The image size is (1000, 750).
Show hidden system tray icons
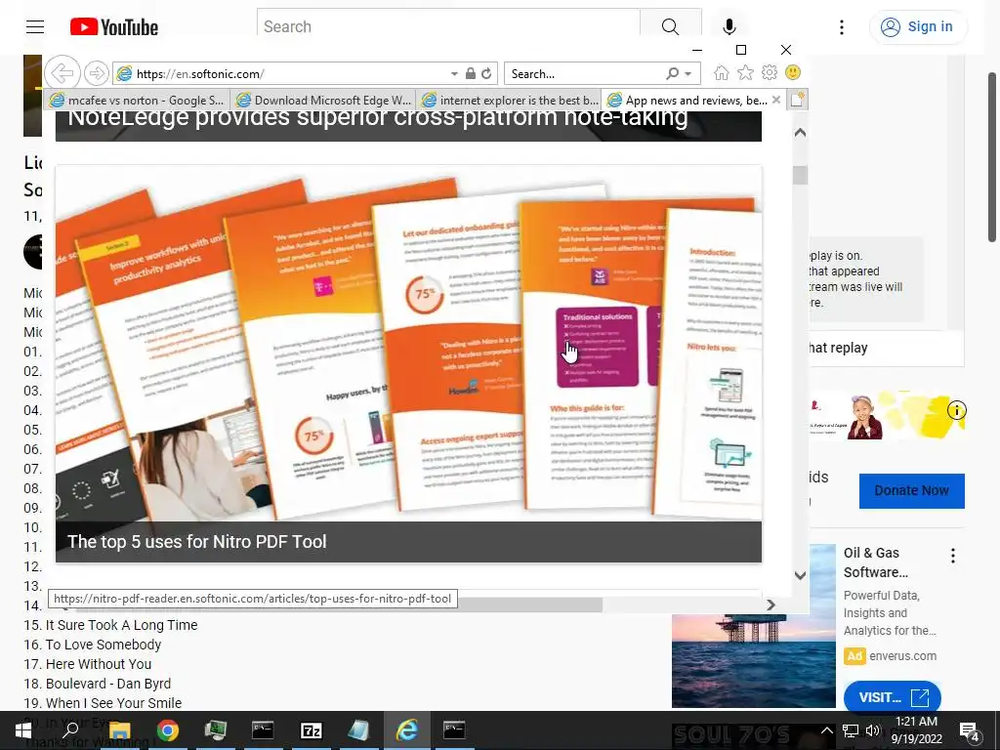[826, 730]
